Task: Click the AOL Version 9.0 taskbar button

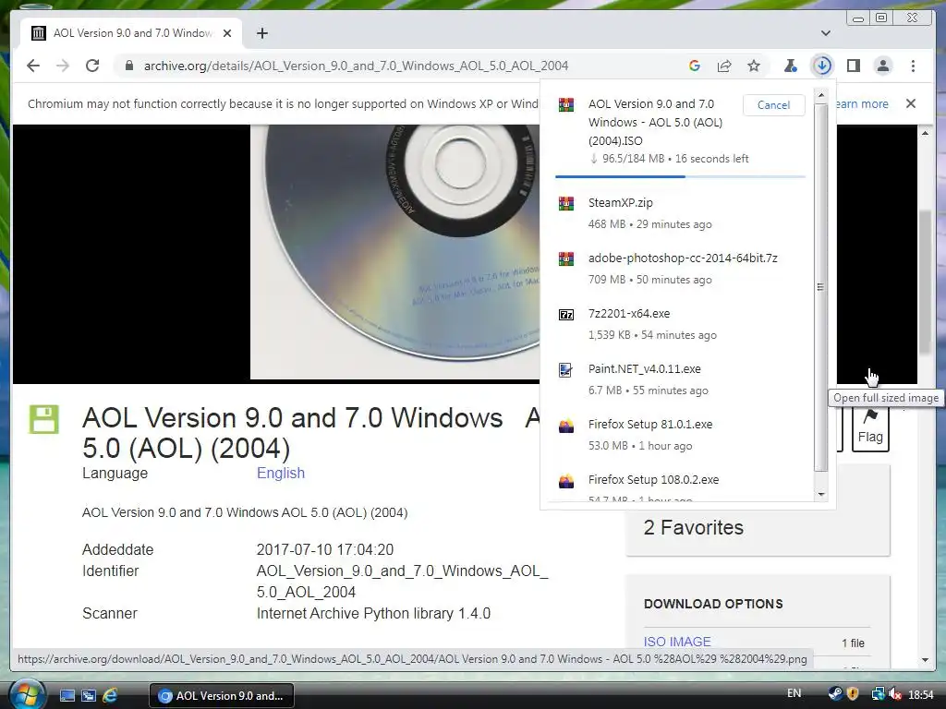Action: click(x=221, y=695)
